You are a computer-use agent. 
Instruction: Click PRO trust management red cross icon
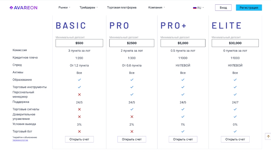(x=132, y=117)
